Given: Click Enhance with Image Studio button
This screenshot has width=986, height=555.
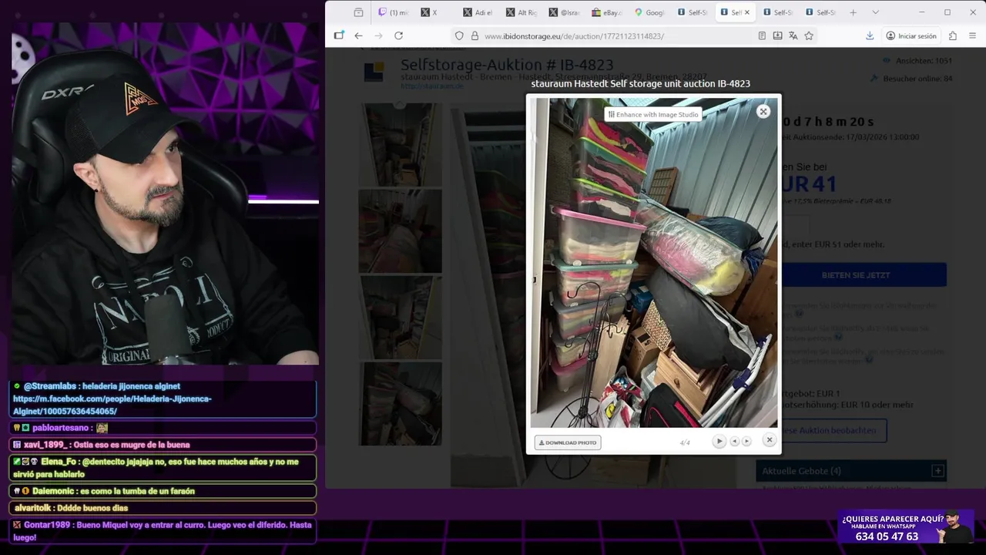Looking at the screenshot, I should coord(653,115).
